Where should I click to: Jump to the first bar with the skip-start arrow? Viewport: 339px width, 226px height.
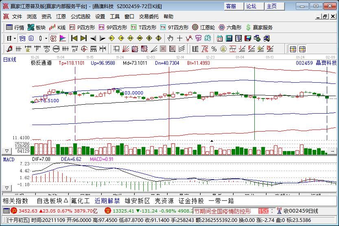(74, 38)
